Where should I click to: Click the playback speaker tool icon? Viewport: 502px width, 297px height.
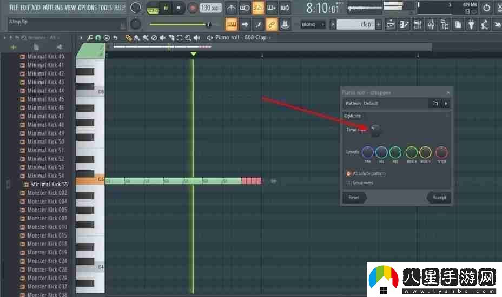[197, 38]
